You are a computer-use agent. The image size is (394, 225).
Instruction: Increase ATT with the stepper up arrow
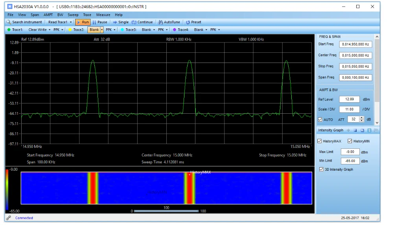point(362,118)
